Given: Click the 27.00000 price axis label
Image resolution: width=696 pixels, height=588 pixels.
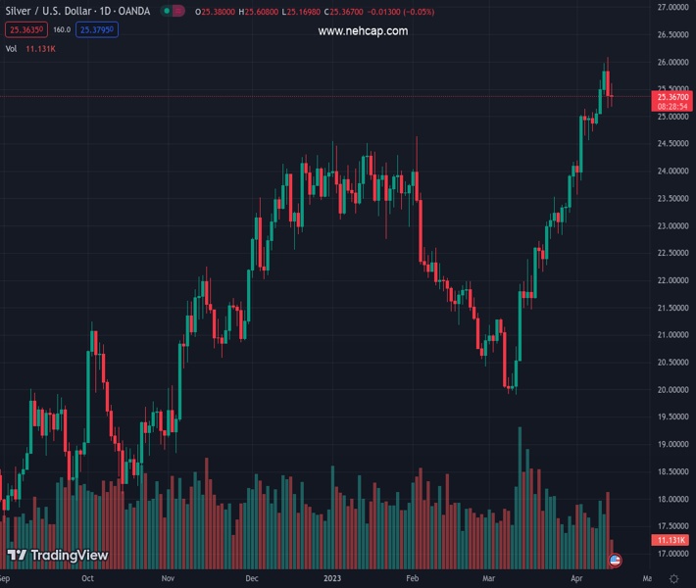Looking at the screenshot, I should (x=672, y=7).
